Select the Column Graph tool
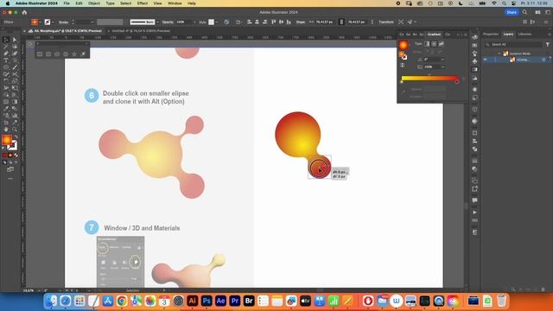Viewport: 553px width, 311px height. point(15,115)
